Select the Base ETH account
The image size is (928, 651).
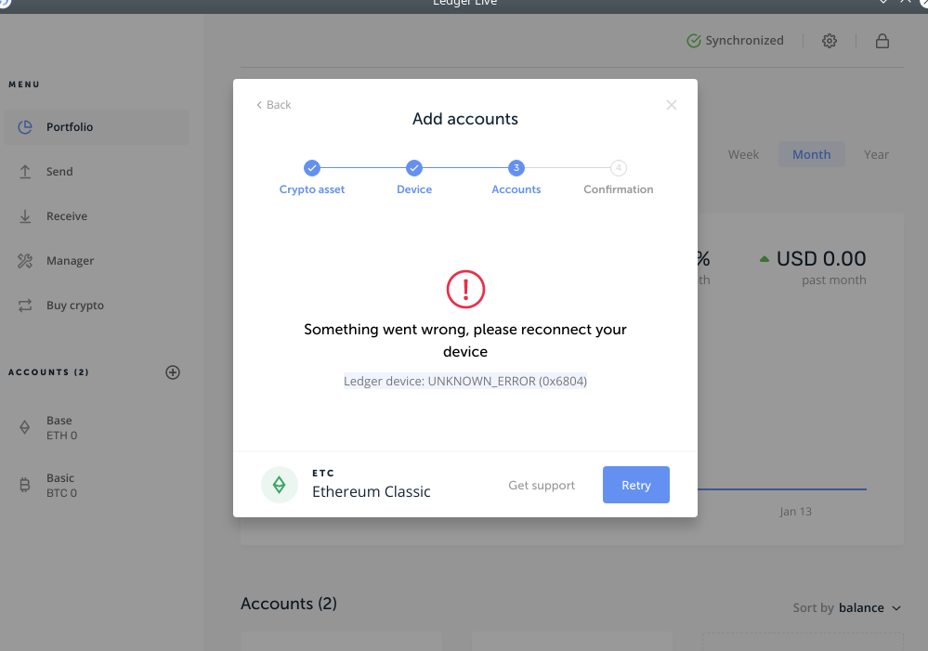59,427
